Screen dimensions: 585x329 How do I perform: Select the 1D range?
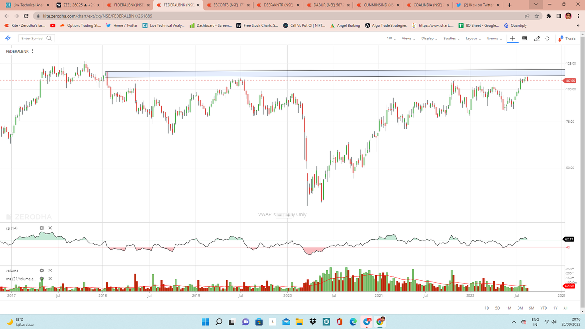pyautogui.click(x=487, y=308)
